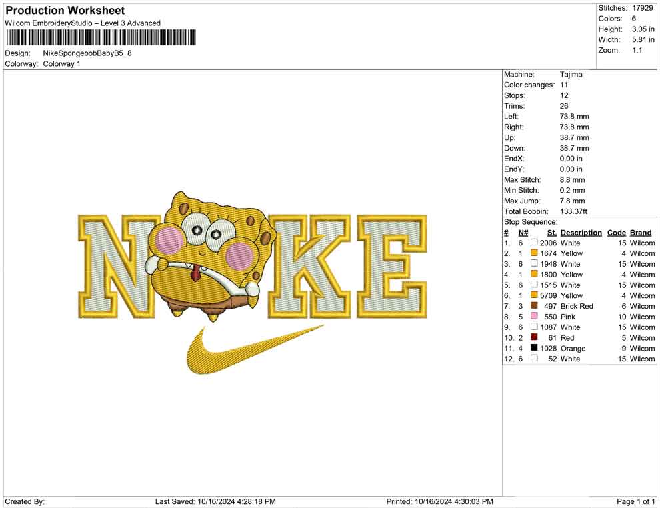Click the Printed timestamp in footer
The height and width of the screenshot is (508, 660).
pos(439,501)
